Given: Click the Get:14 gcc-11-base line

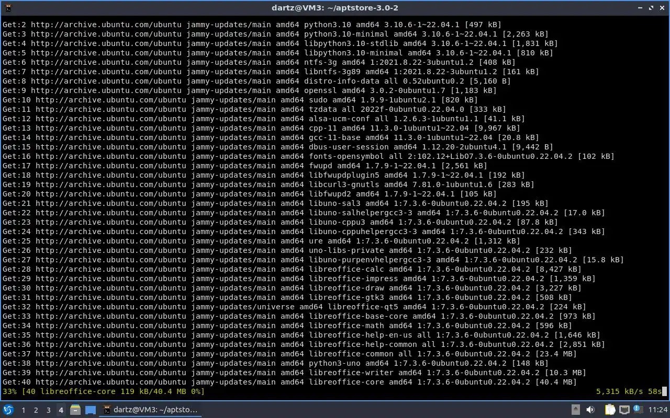Looking at the screenshot, I should tap(271, 137).
